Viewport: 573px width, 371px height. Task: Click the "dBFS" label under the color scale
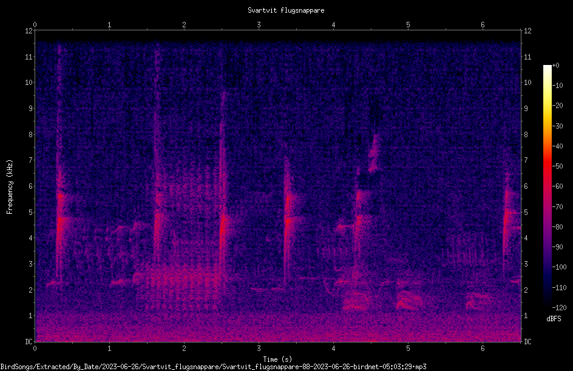pyautogui.click(x=554, y=319)
